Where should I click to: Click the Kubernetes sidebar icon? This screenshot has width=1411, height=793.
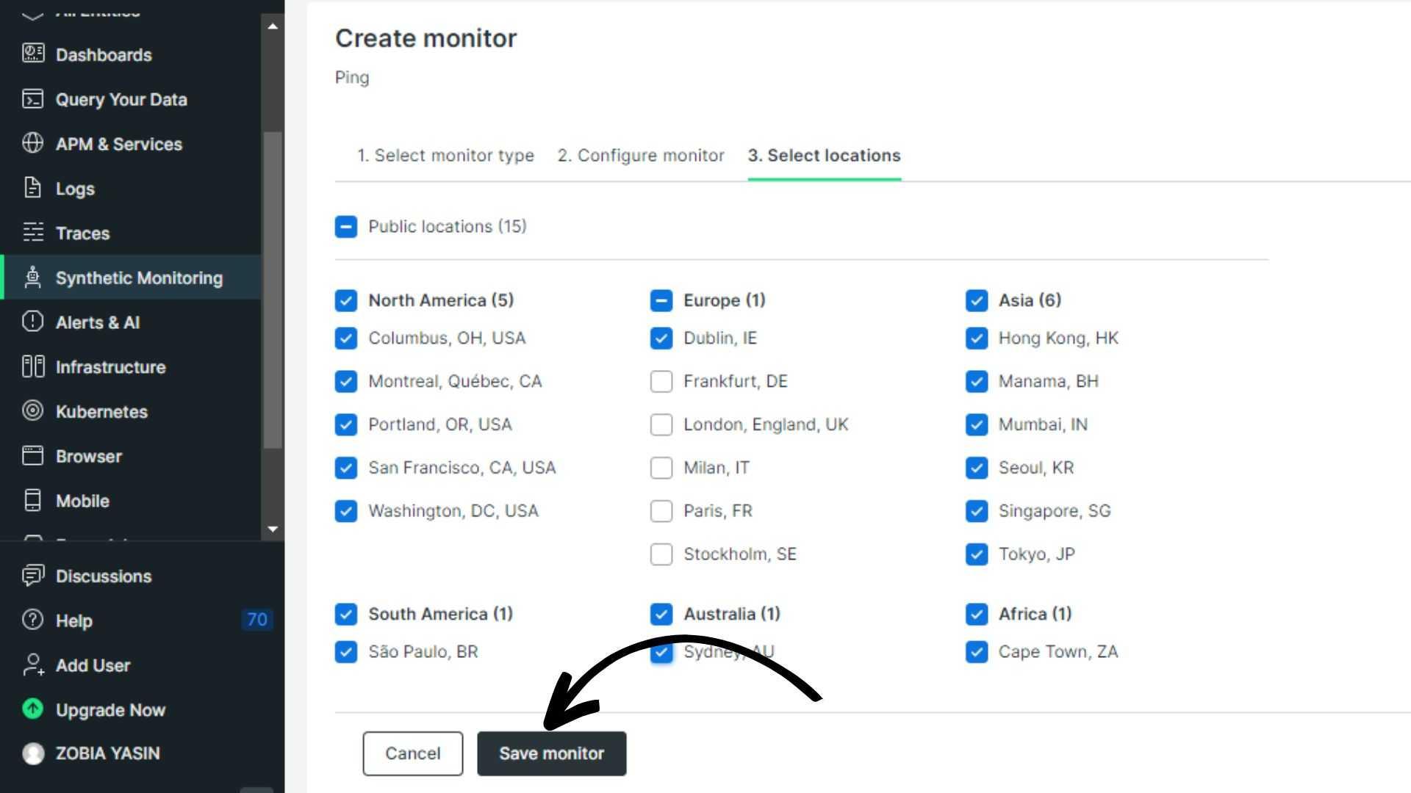[32, 410]
